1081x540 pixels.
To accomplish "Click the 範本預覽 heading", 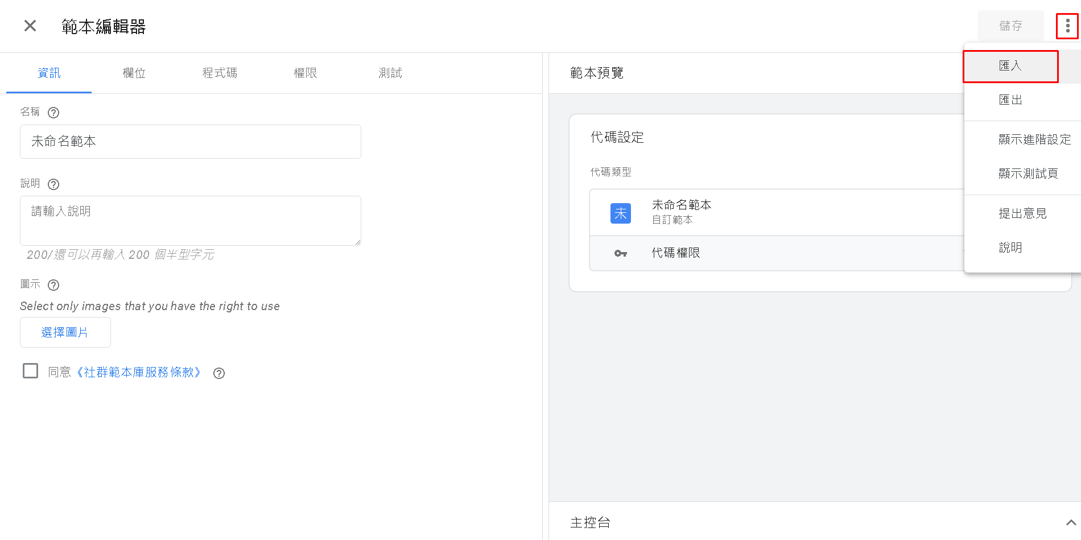I will coord(597,73).
